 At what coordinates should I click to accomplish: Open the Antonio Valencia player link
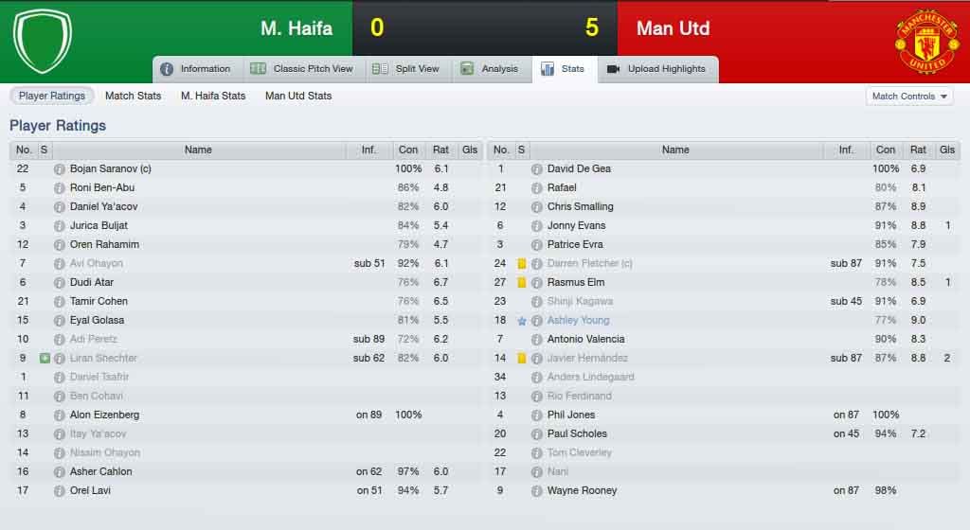click(585, 339)
